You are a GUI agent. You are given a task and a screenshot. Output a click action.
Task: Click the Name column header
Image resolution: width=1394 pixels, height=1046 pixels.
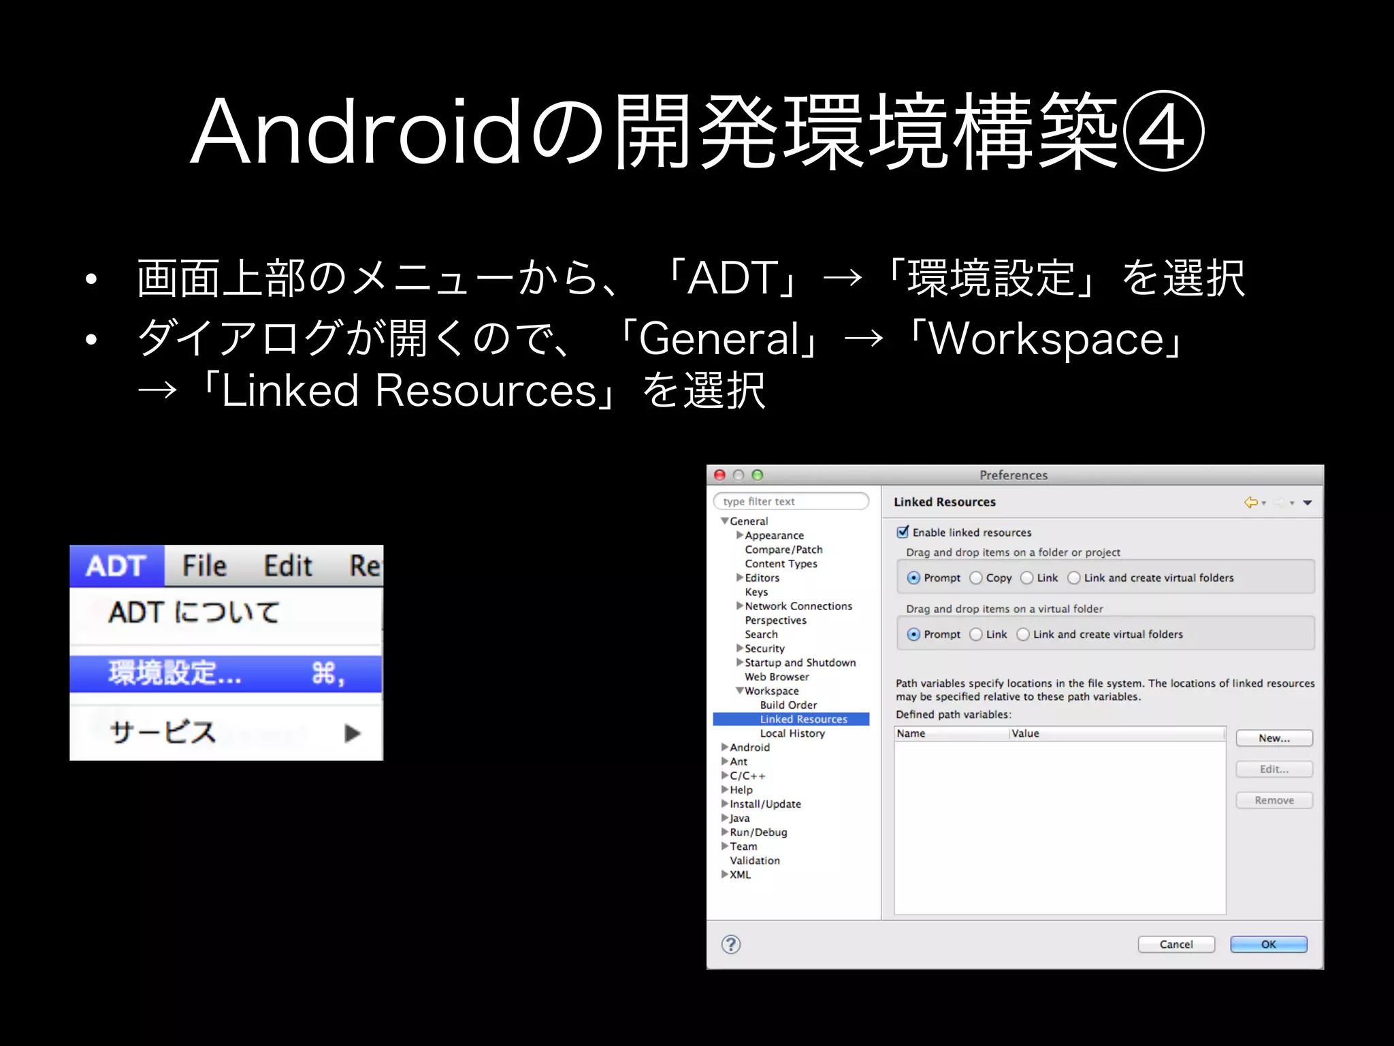tap(952, 733)
